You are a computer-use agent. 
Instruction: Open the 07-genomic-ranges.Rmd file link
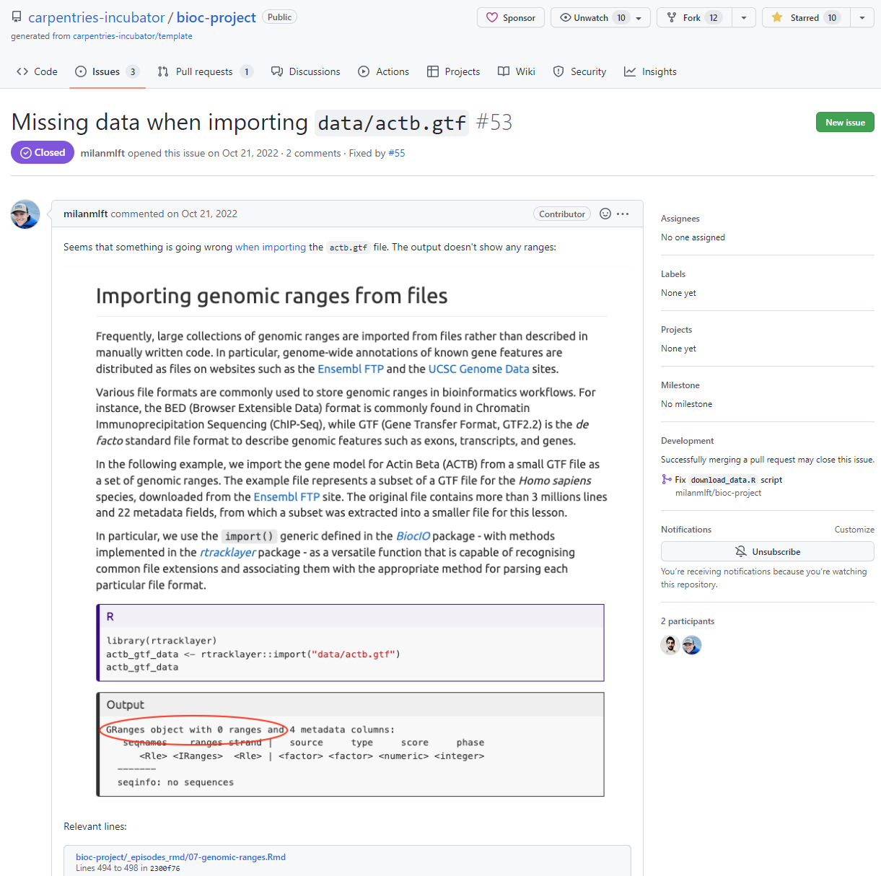pyautogui.click(x=180, y=857)
